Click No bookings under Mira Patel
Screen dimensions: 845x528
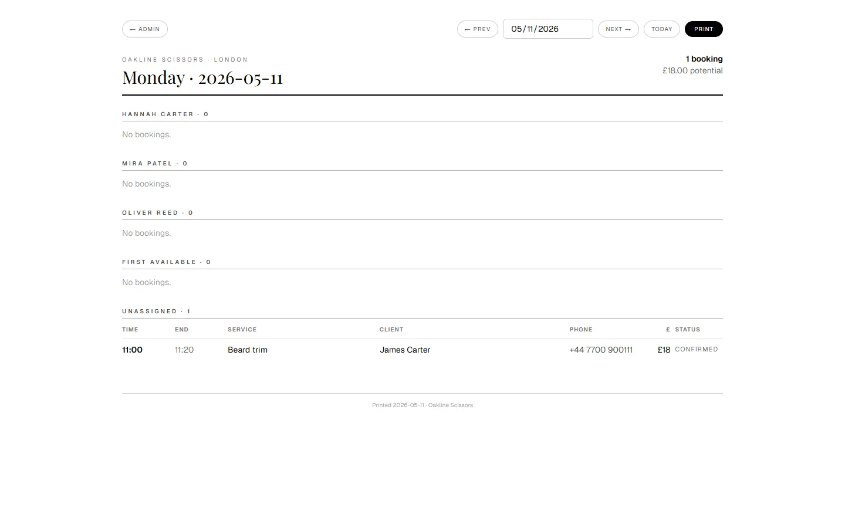[x=147, y=184]
